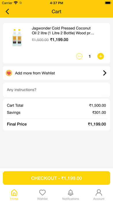The image size is (113, 201).
Task: Open Add more from Wishlist
Action: (56, 73)
